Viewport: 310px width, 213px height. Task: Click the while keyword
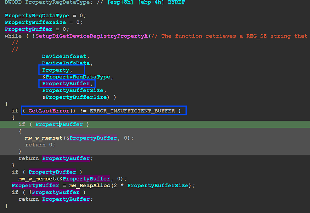tap(13, 36)
